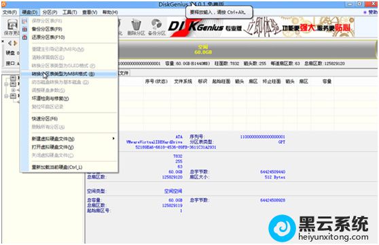This screenshot has width=379, height=245.
Task: Select 打开虚拟硬盘文件 menu entry
Action: (x=69, y=147)
